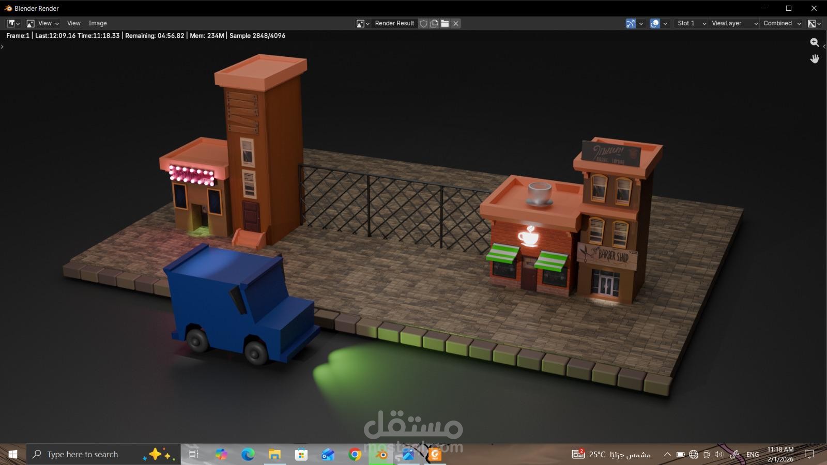Unlink Render Result with the X icon
The width and height of the screenshot is (827, 465).
pyautogui.click(x=456, y=23)
